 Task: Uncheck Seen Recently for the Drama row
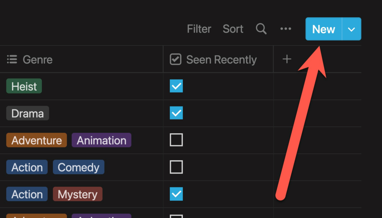tap(176, 113)
